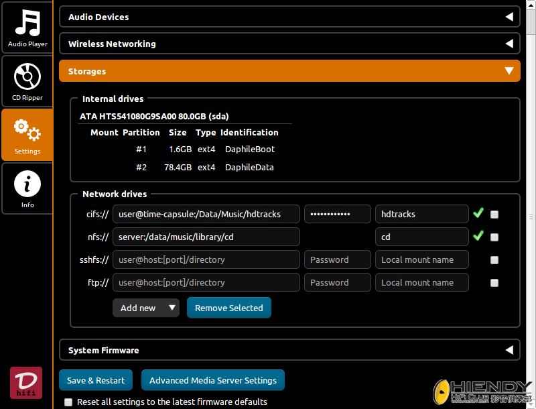Click the ftp directory input field
Image resolution: width=536 pixels, height=409 pixels.
click(206, 283)
